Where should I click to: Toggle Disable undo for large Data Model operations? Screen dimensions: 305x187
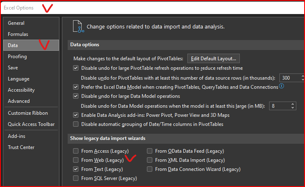coord(76,96)
